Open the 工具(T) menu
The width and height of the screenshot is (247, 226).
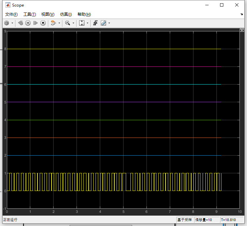click(x=30, y=14)
